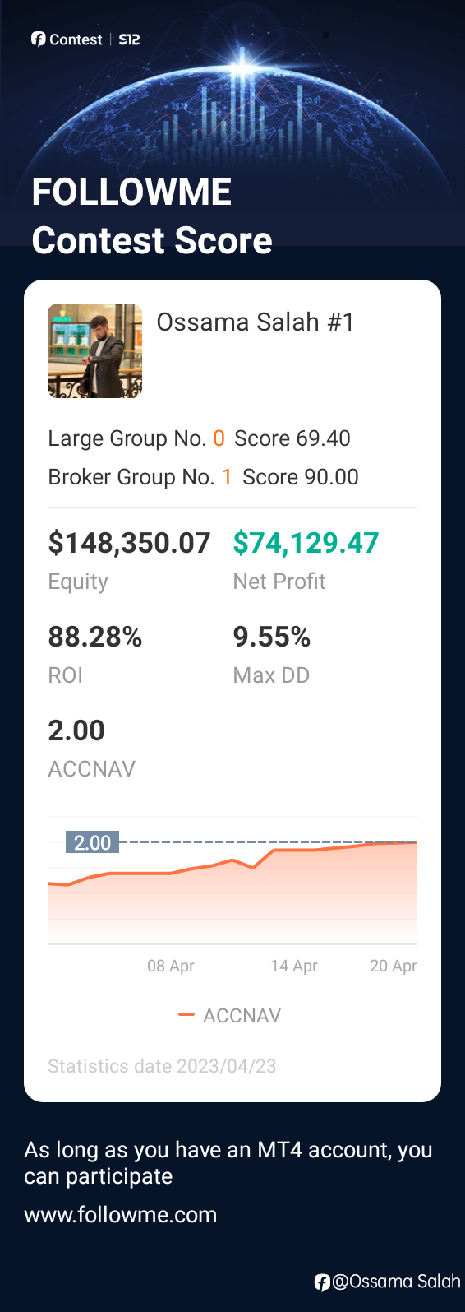Screen dimensions: 465x1312
Task: Select the Score 90.00 text
Action: point(301,477)
